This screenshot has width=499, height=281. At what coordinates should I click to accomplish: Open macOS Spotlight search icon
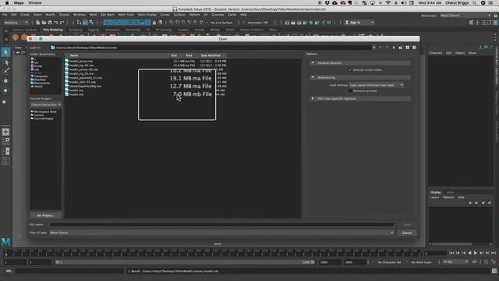click(475, 3)
